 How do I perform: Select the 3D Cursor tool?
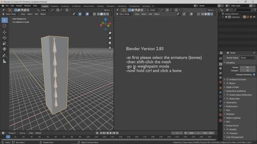click(x=4, y=26)
